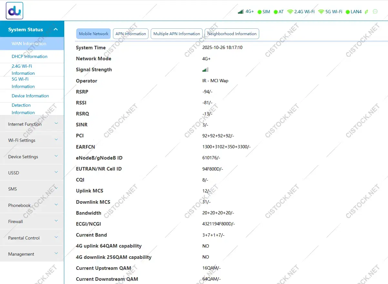Image resolution: width=388 pixels, height=284 pixels.
Task: Click the AT status indicator
Action: (278, 12)
